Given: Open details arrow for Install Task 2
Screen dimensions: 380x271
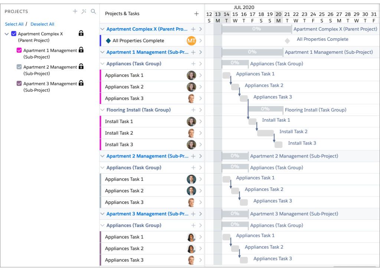Looking at the screenshot, I should pos(200,133).
